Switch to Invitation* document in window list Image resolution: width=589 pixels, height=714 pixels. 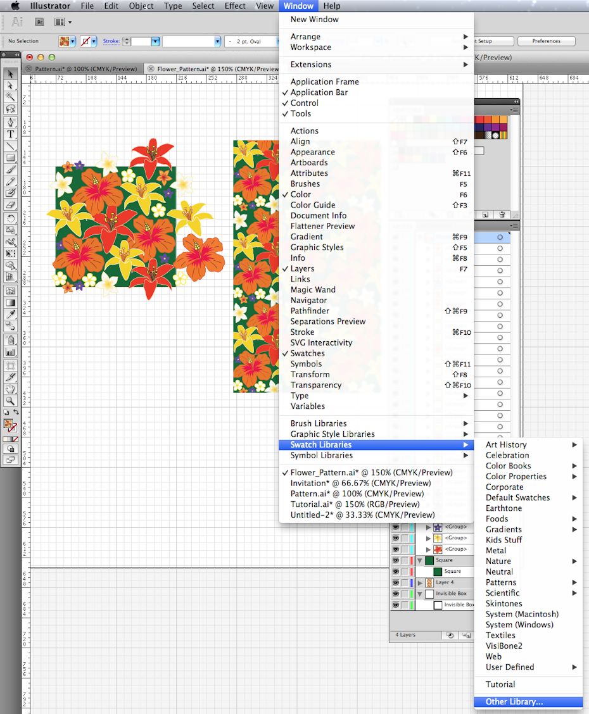tap(376, 483)
